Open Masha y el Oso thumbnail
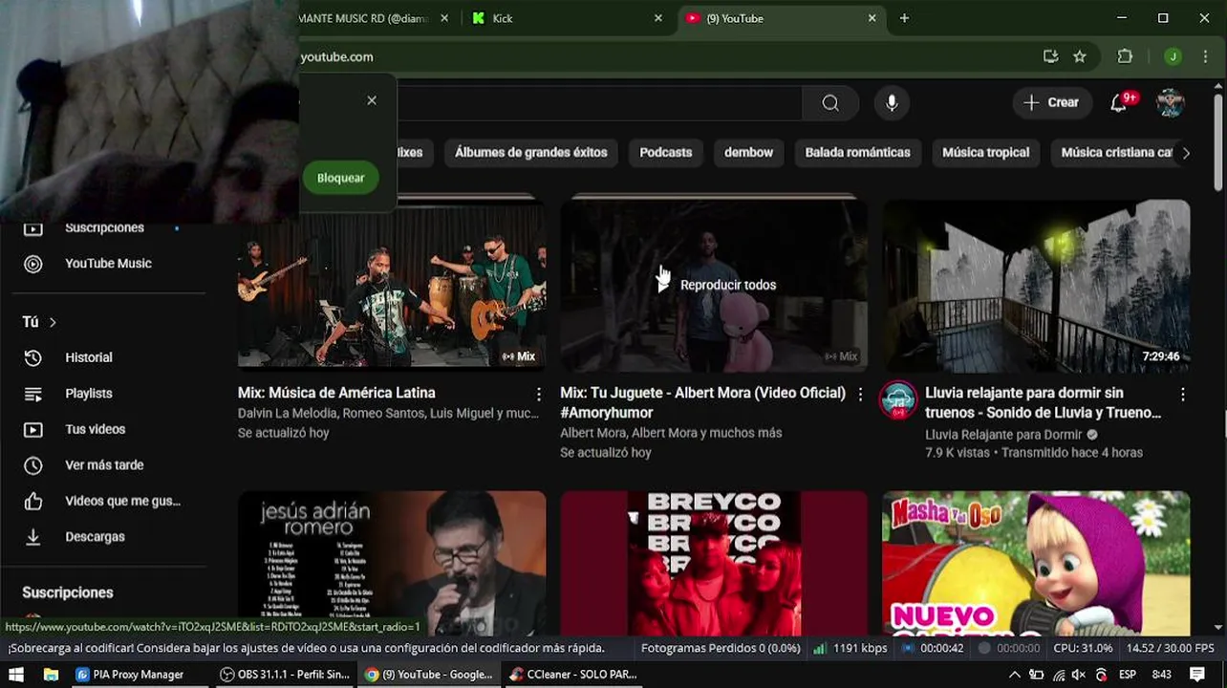This screenshot has width=1227, height=688. (1036, 564)
